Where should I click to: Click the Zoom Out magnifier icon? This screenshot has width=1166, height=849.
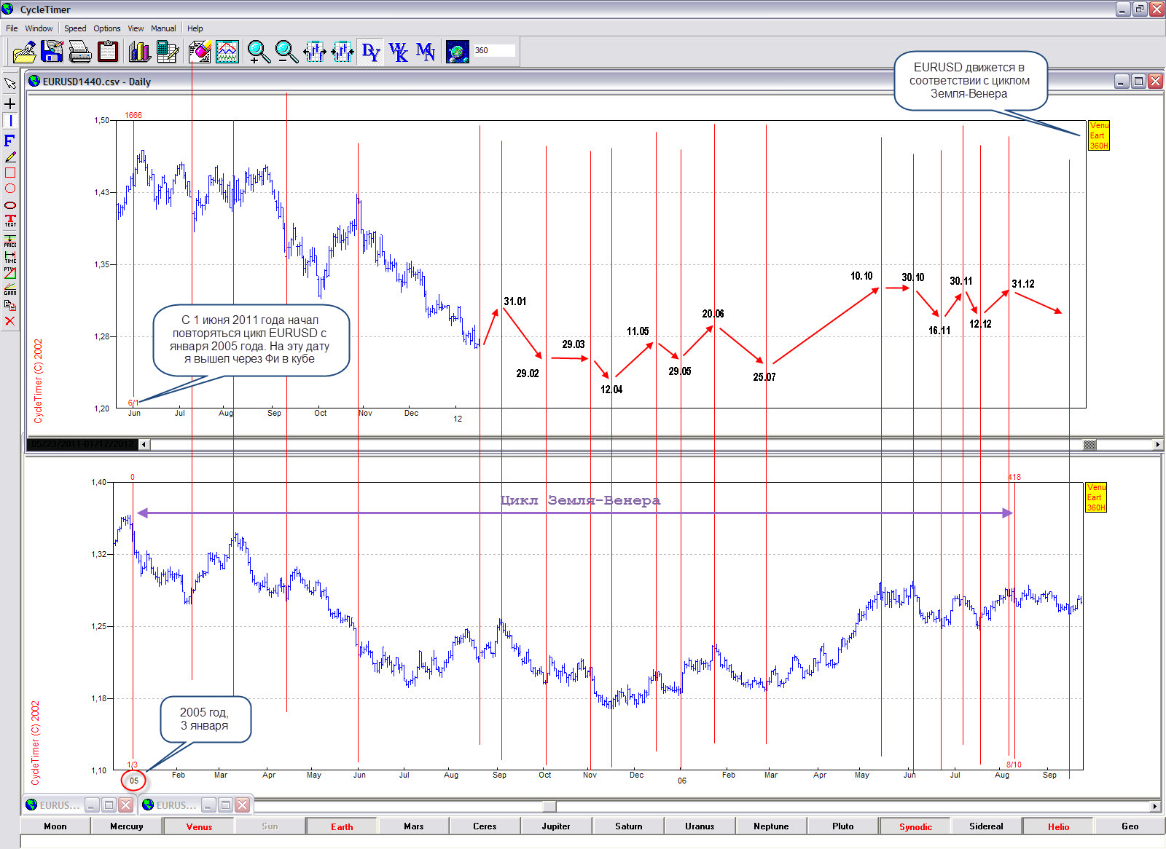(286, 52)
